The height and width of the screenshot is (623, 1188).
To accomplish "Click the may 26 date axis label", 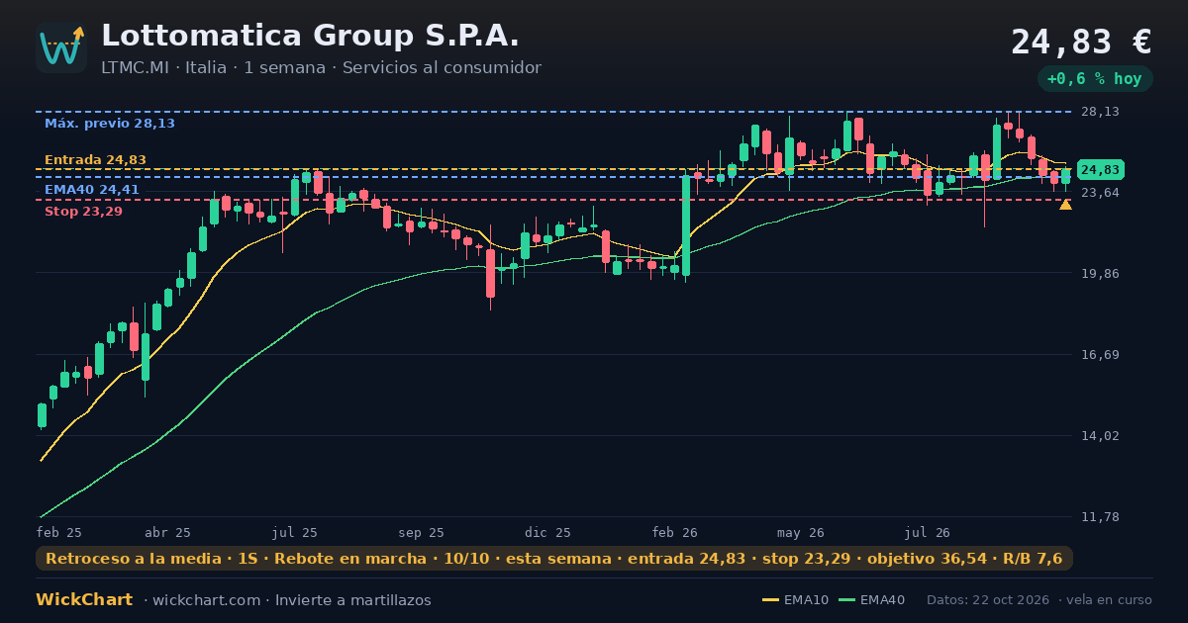I will click(x=801, y=533).
